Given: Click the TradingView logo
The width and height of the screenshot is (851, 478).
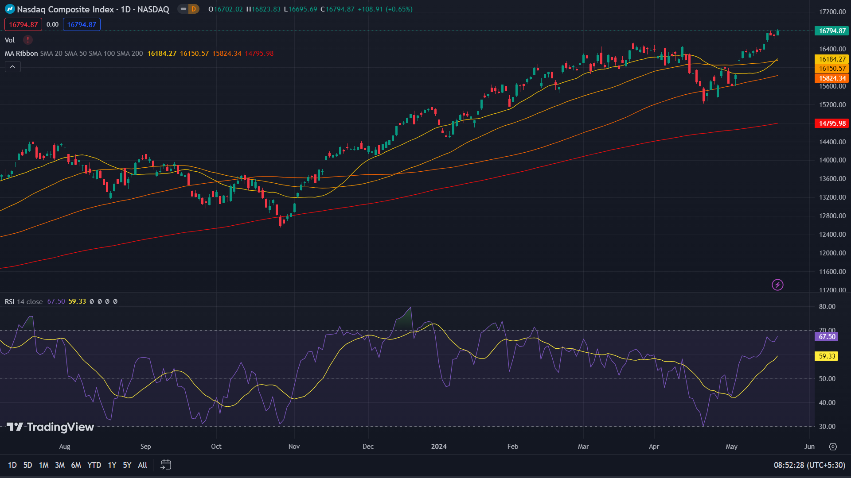Looking at the screenshot, I should click(50, 427).
